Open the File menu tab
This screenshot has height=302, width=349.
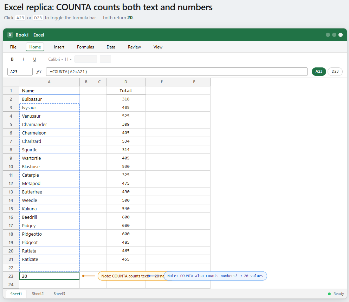coord(13,47)
